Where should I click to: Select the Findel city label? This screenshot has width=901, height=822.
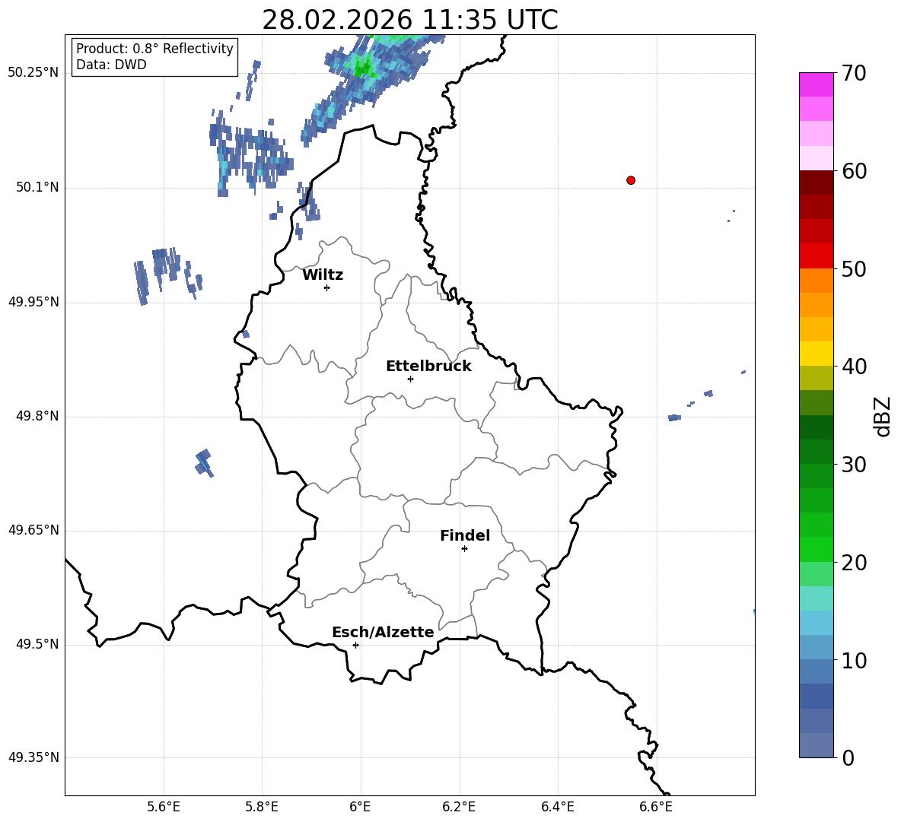(x=465, y=535)
